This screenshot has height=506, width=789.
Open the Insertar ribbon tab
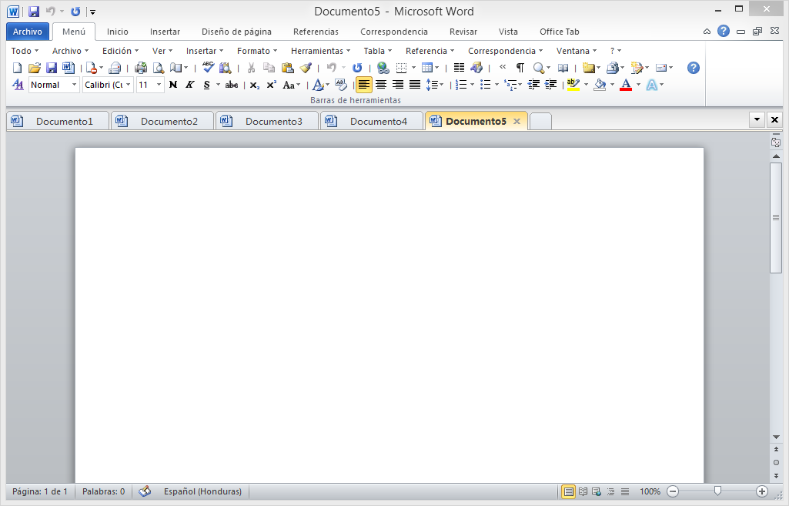[165, 32]
